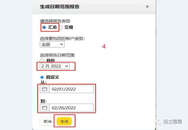188x130 pixels.
Task: Close the 生成日期范围报告 dialog
Action: click(147, 6)
